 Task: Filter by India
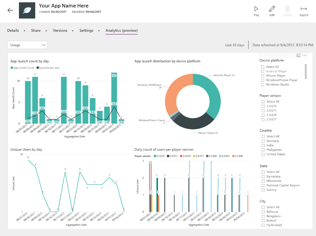pos(263,145)
